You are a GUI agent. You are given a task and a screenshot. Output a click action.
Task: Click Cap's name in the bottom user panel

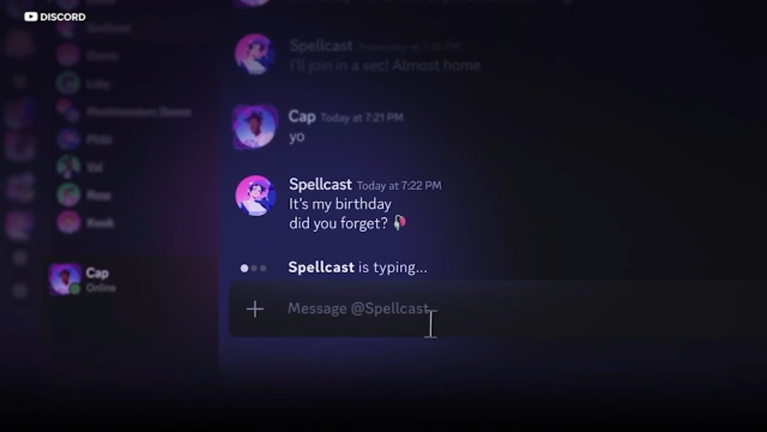coord(97,273)
